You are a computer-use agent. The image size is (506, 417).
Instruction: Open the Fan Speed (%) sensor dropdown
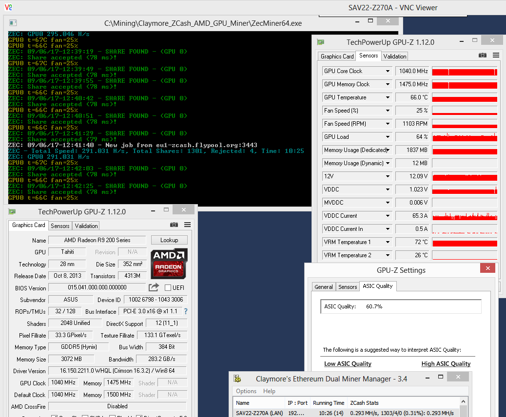pyautogui.click(x=388, y=111)
